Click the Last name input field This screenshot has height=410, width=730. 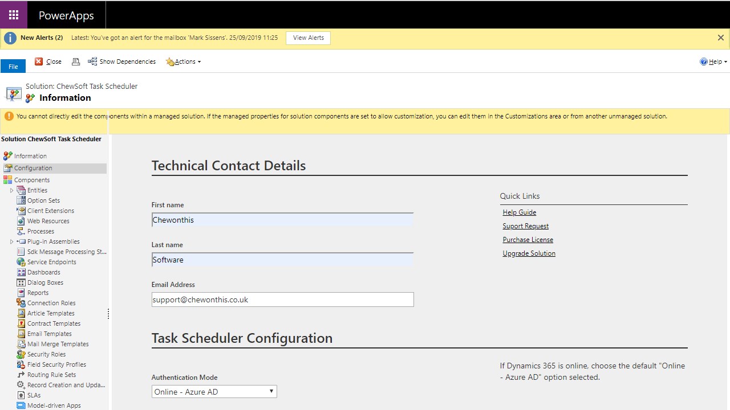(x=282, y=260)
